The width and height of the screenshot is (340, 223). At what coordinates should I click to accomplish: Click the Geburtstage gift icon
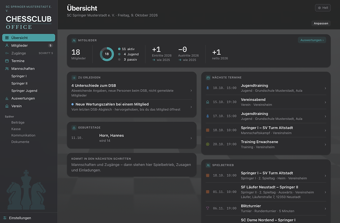pyautogui.click(x=74, y=128)
